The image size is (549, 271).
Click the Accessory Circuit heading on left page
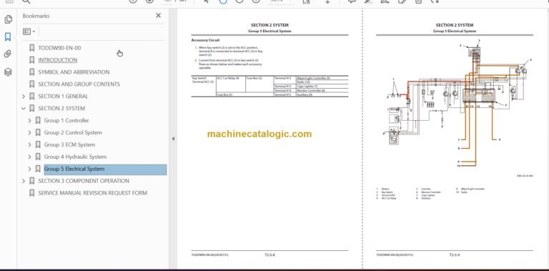[206, 40]
